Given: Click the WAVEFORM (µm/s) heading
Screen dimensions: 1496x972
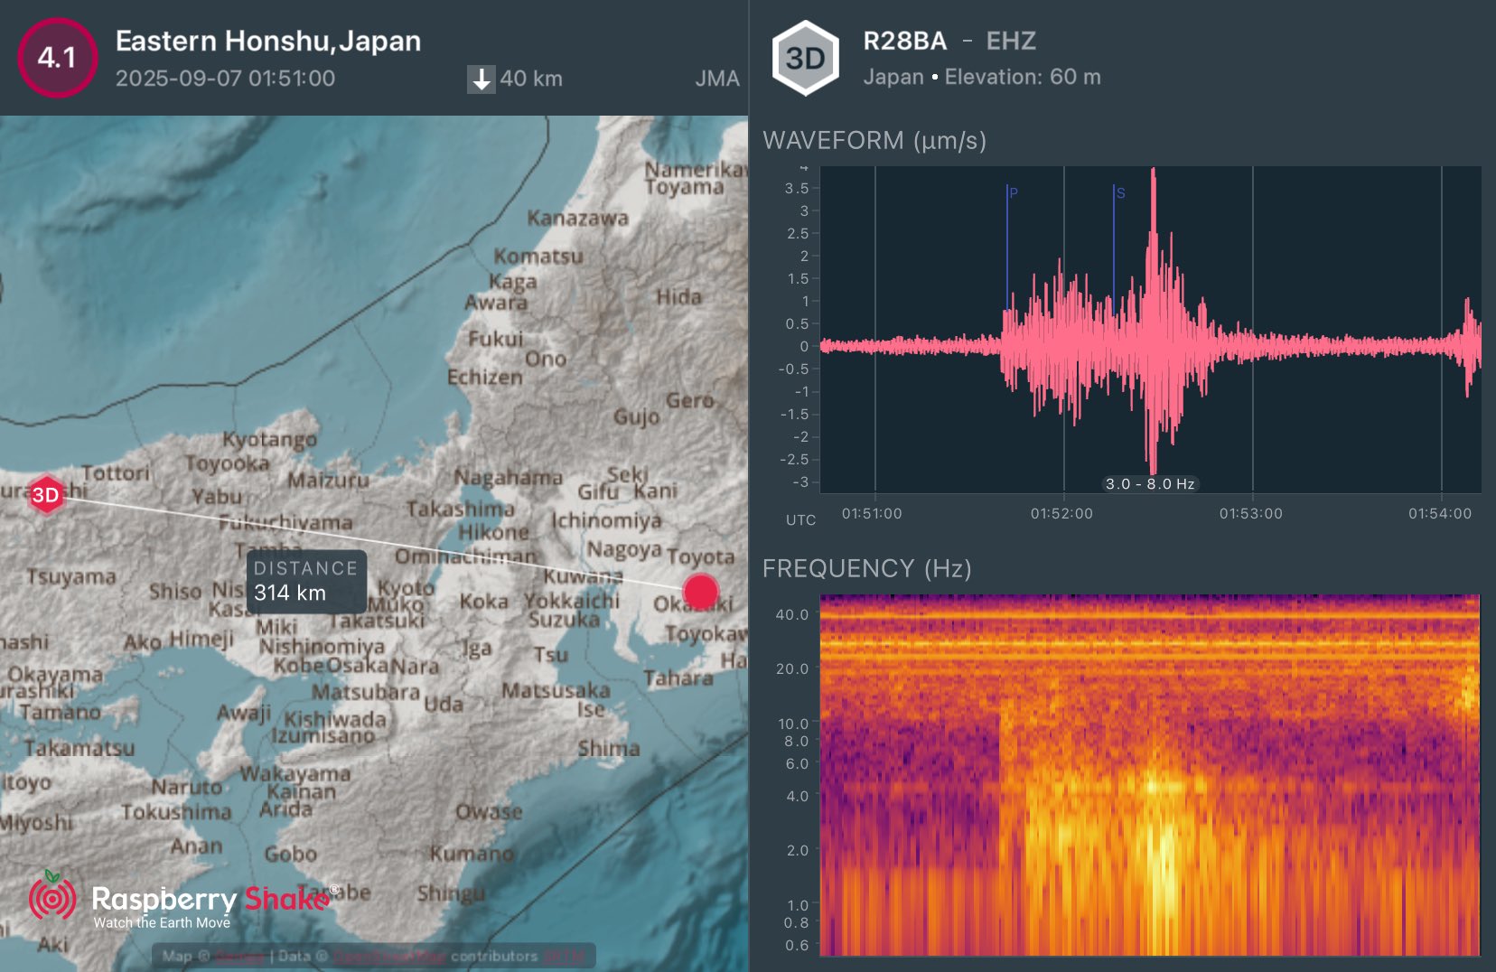Looking at the screenshot, I should tap(874, 140).
